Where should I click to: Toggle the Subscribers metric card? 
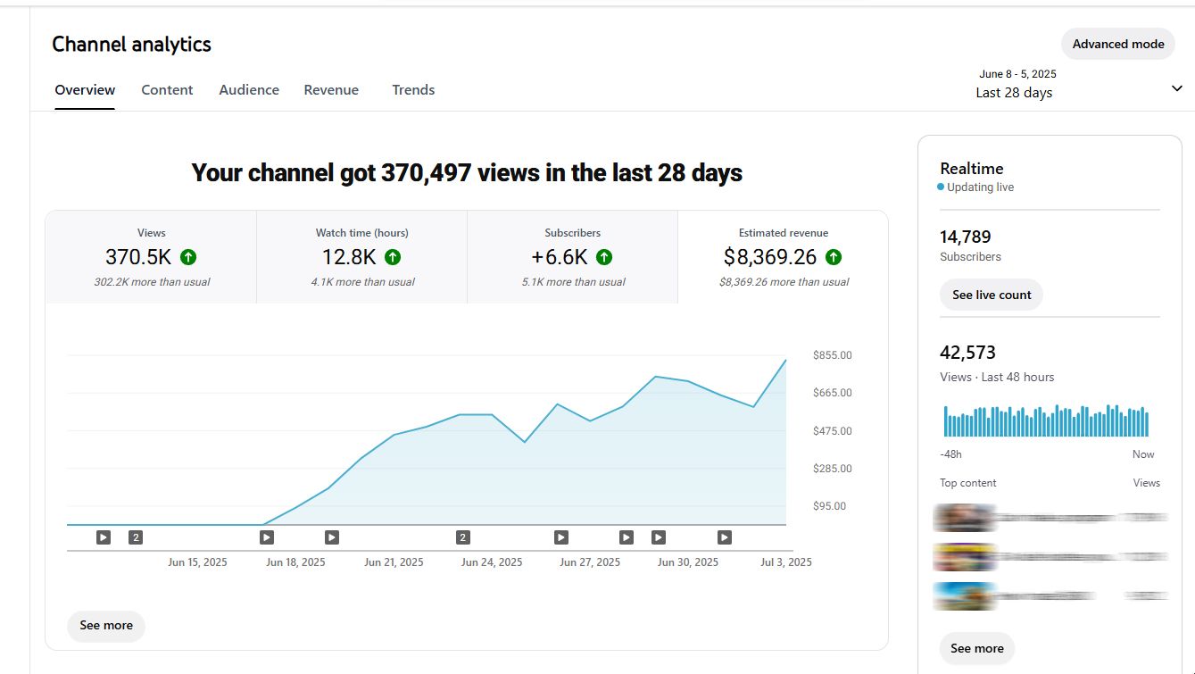(572, 256)
